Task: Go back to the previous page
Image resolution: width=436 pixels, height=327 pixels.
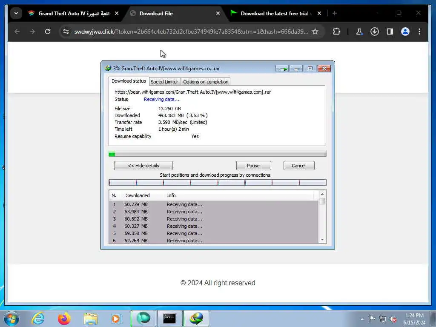Action: coord(17,32)
